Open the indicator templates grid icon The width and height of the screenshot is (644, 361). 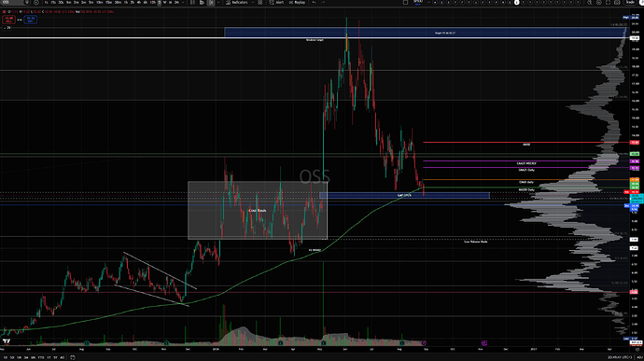(260, 3)
